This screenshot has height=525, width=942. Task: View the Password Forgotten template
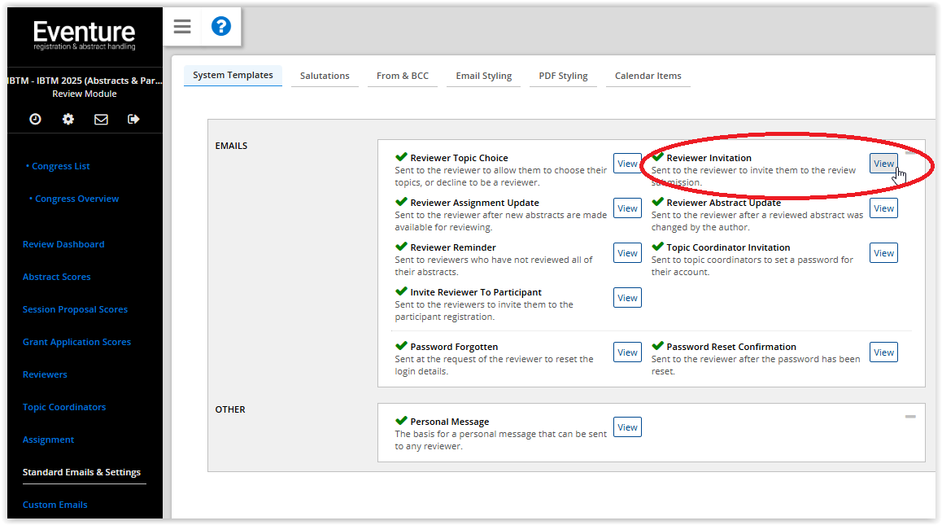click(x=627, y=352)
